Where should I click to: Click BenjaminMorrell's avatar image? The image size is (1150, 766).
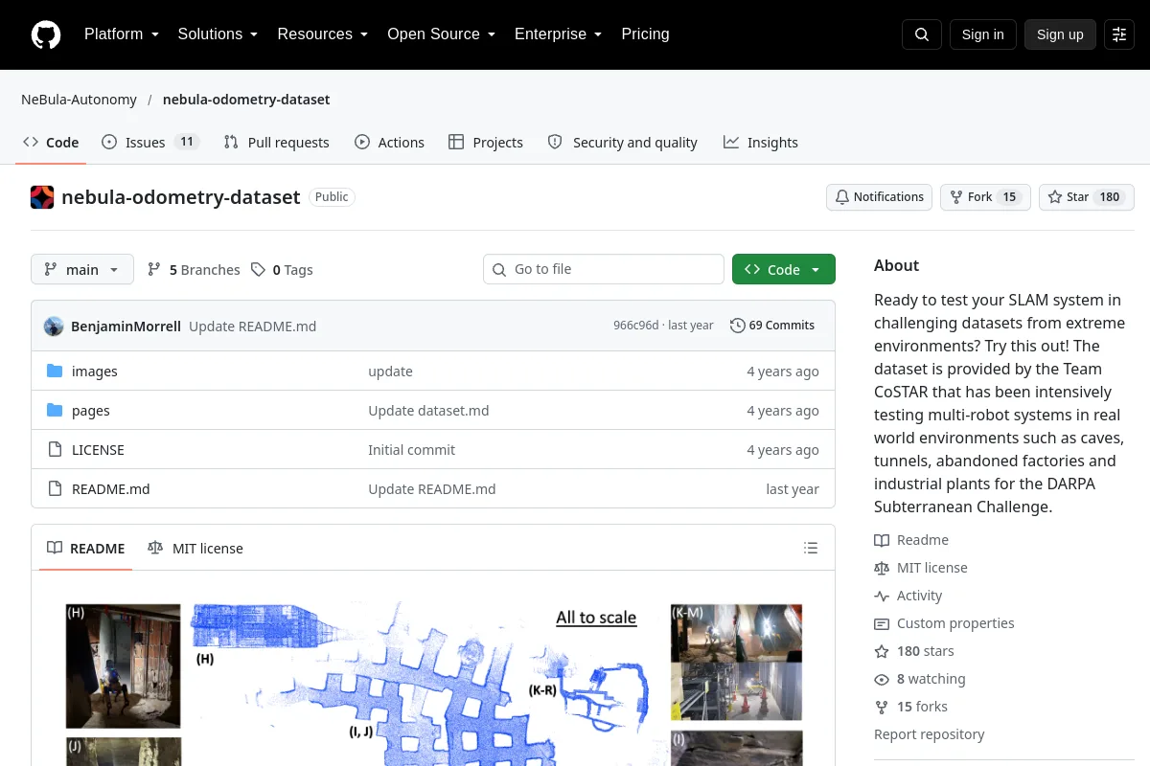pos(54,326)
